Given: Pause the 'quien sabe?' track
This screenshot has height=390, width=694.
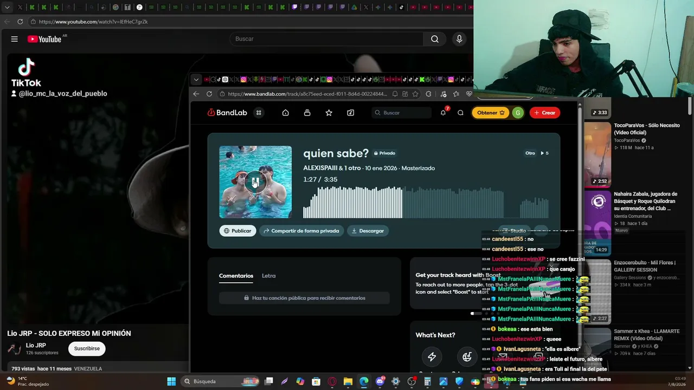Looking at the screenshot, I should 255,182.
